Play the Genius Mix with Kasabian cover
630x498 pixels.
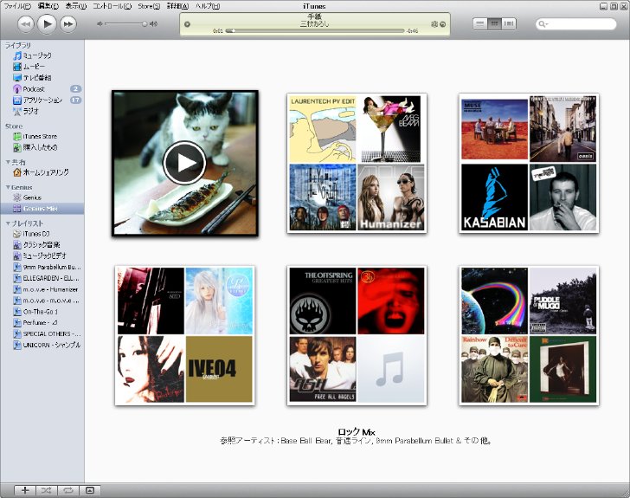point(529,163)
